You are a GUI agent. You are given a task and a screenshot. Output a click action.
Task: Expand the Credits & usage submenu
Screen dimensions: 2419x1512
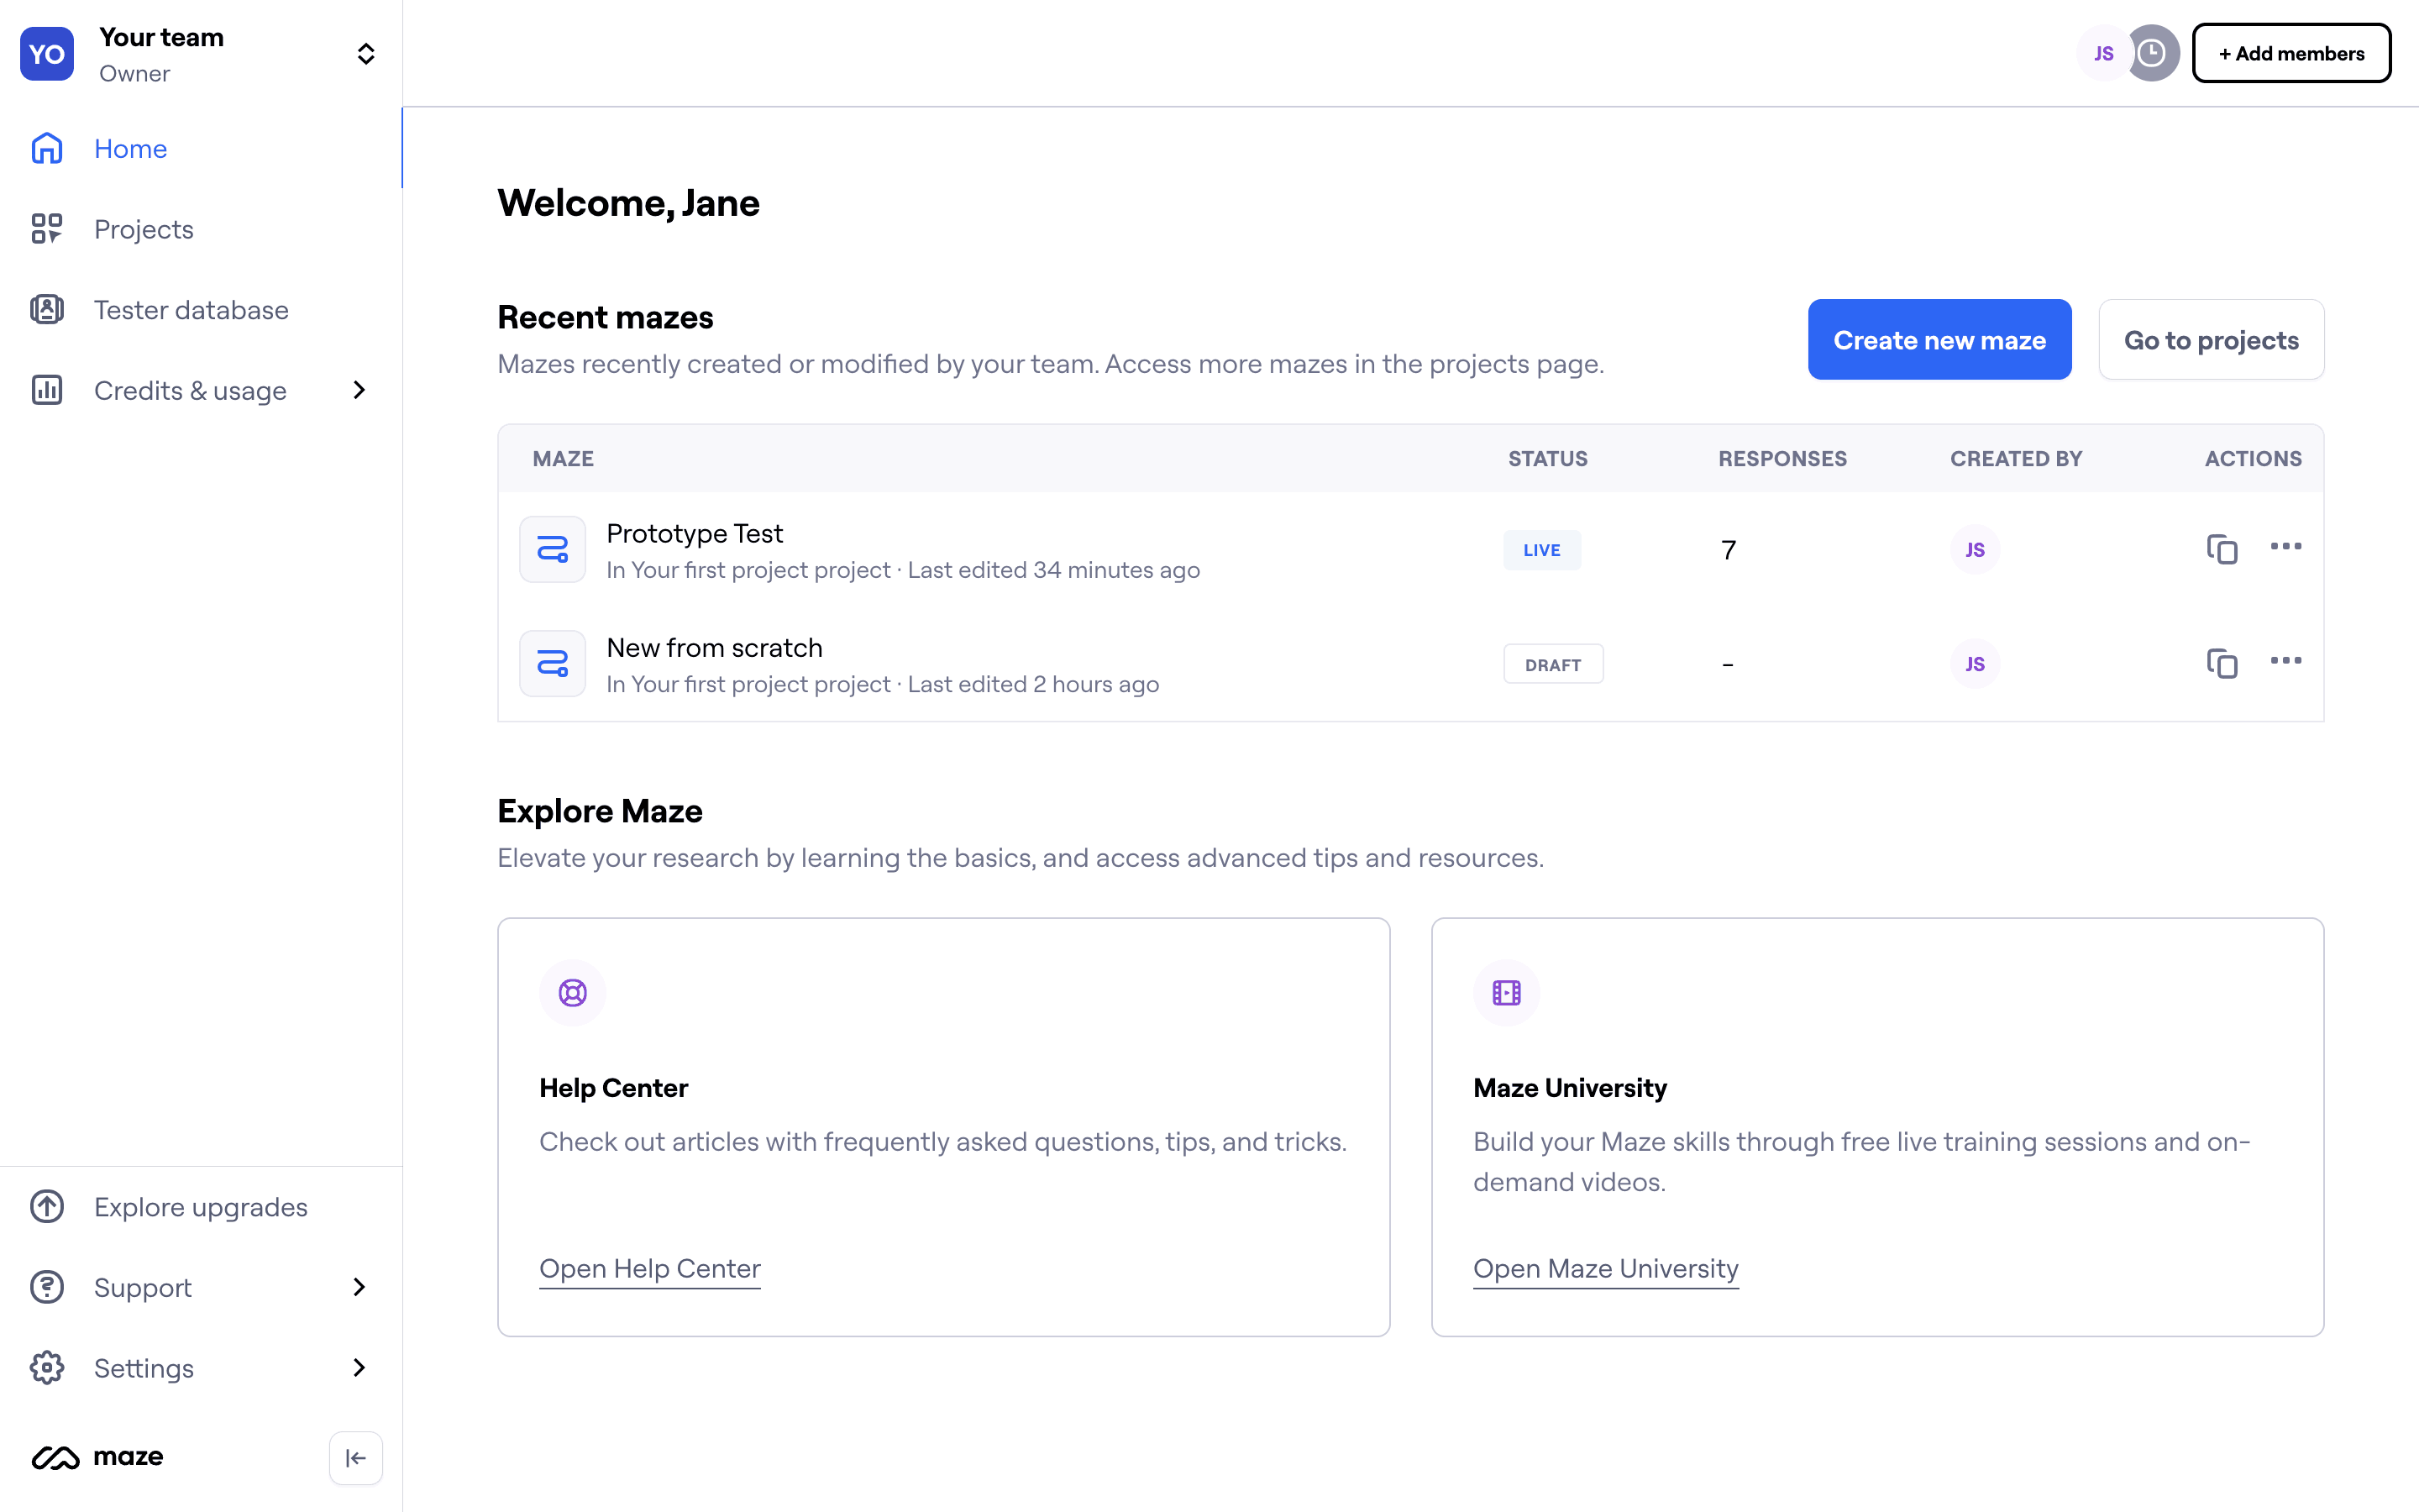point(359,390)
